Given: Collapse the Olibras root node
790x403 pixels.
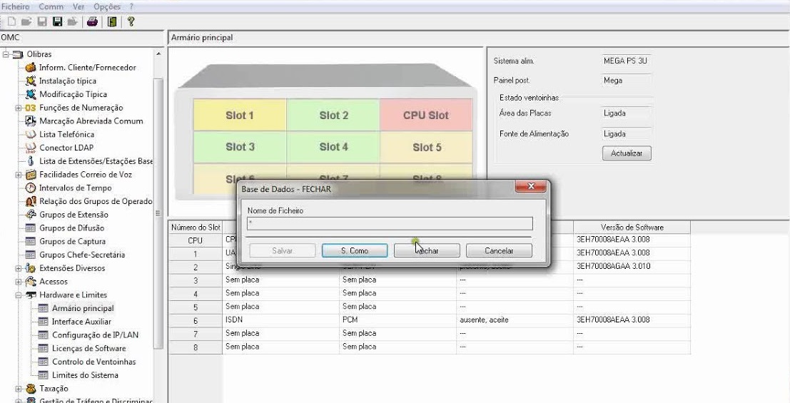Looking at the screenshot, I should 6,54.
